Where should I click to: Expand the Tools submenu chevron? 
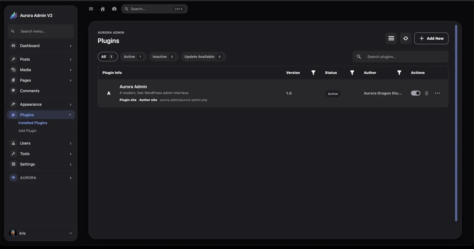70,154
